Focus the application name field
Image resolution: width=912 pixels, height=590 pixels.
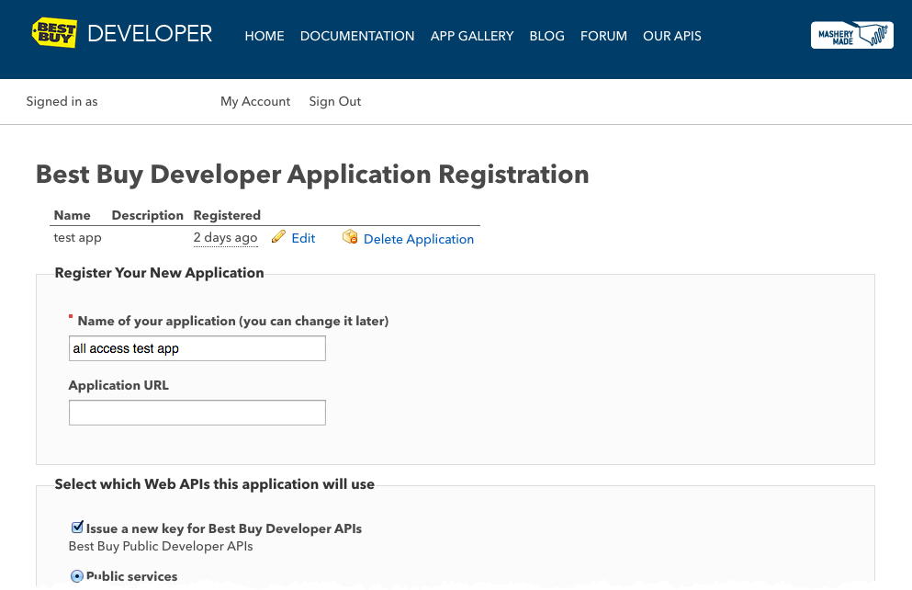197,348
